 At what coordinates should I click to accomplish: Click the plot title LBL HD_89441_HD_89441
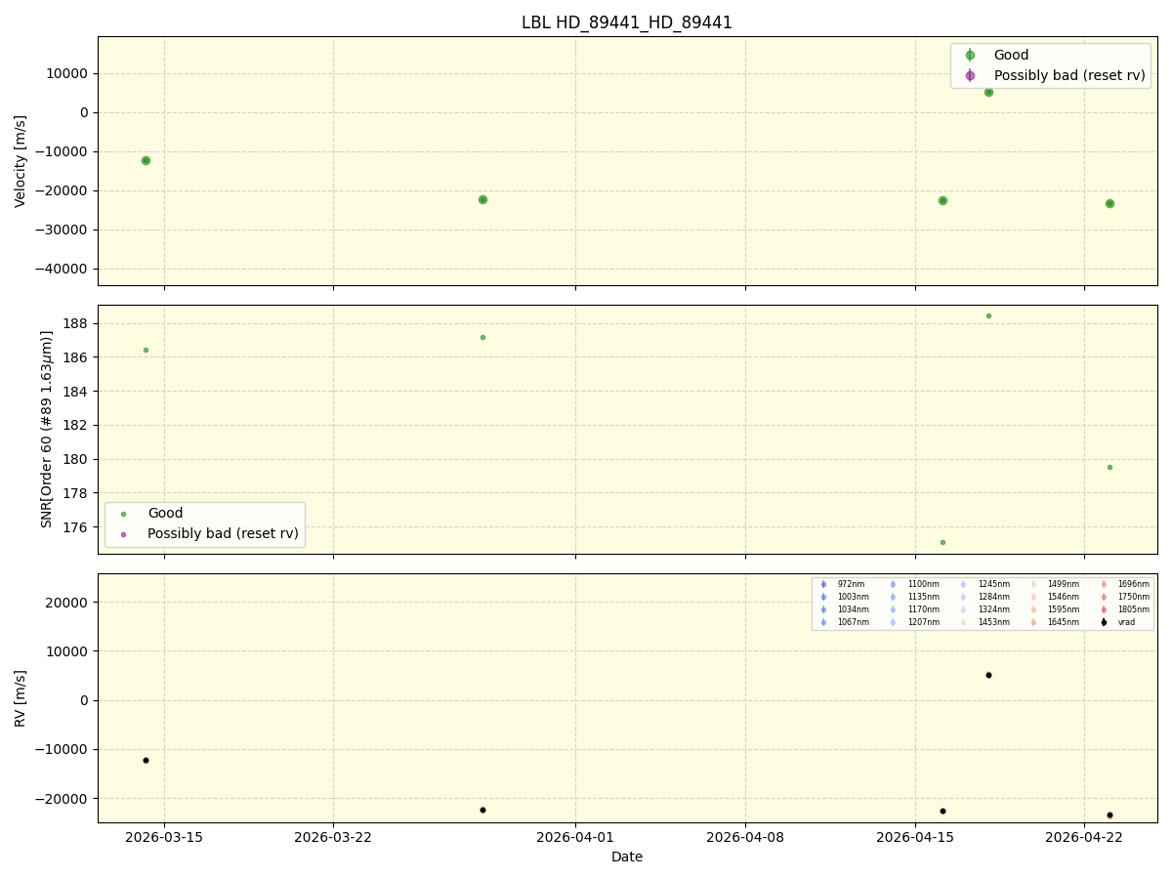click(627, 22)
